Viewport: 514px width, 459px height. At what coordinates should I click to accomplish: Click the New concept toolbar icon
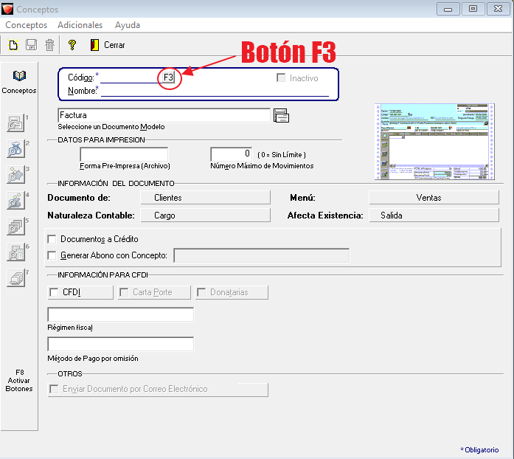pos(13,45)
